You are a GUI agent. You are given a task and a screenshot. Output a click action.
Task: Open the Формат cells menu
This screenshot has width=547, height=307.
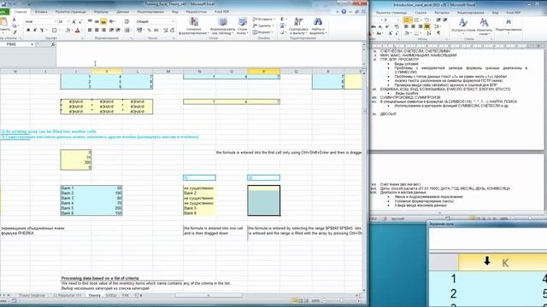(263, 32)
